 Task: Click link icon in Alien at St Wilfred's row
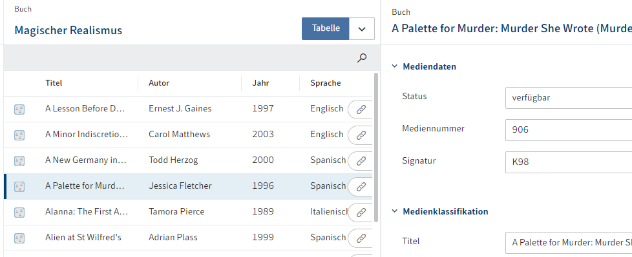click(x=361, y=238)
